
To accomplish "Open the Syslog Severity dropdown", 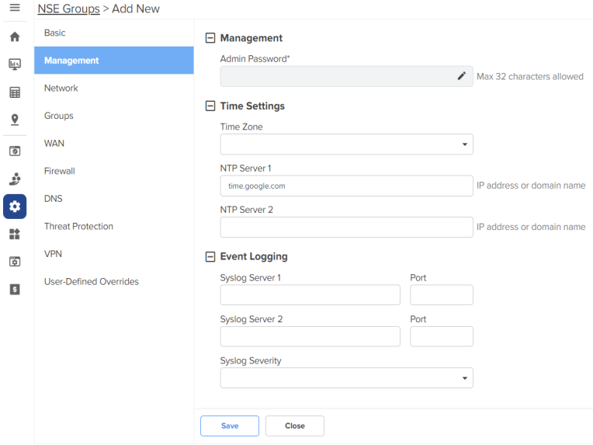I will coord(346,378).
